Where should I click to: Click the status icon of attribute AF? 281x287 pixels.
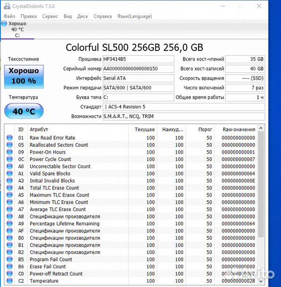pyautogui.click(x=10, y=231)
